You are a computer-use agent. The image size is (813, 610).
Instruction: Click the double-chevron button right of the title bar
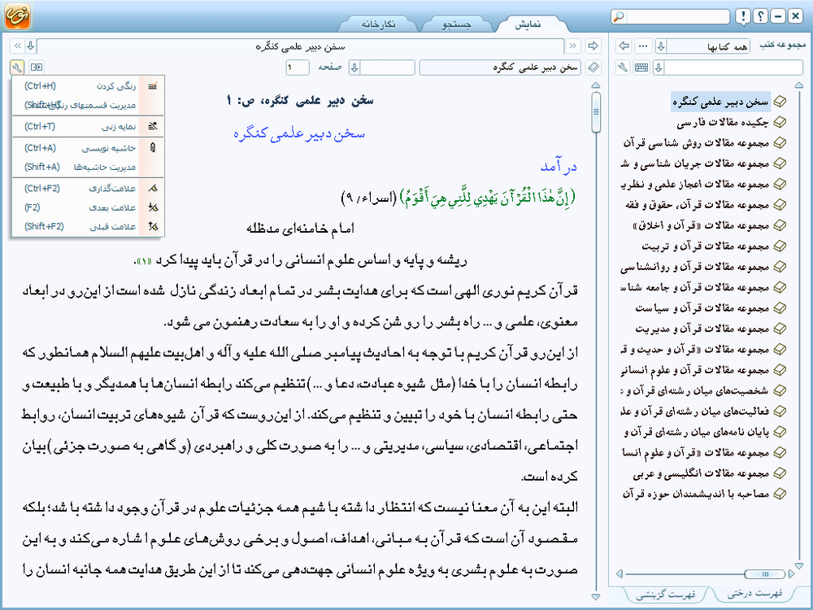(x=573, y=46)
